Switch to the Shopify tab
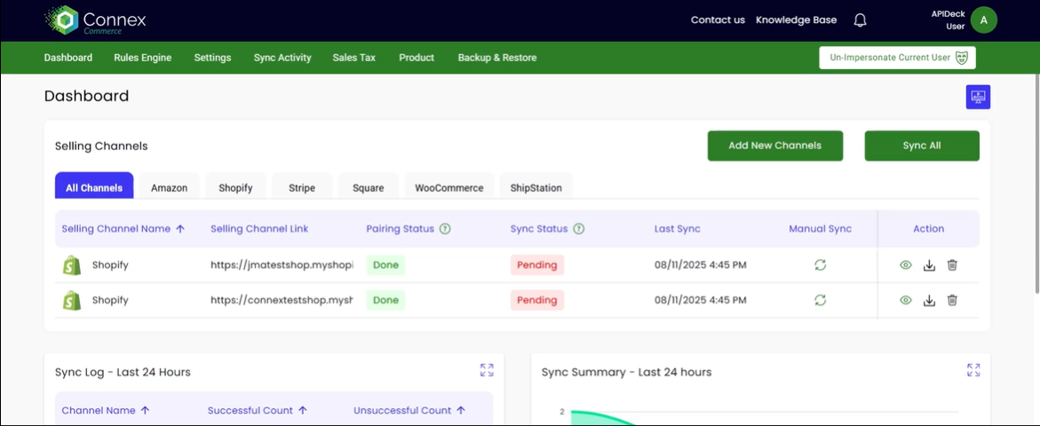The image size is (1040, 426). click(x=235, y=186)
